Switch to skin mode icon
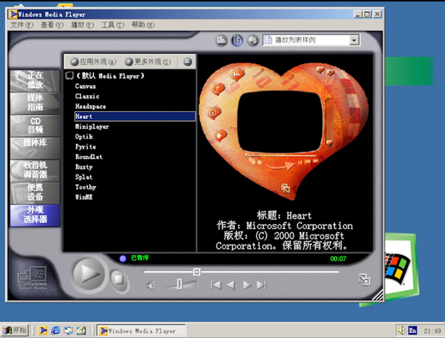This screenshot has height=338, width=445. click(364, 280)
